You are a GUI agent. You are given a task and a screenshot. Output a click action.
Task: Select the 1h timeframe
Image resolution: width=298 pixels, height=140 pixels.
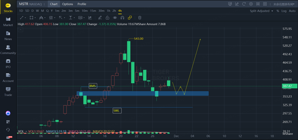point(109,11)
